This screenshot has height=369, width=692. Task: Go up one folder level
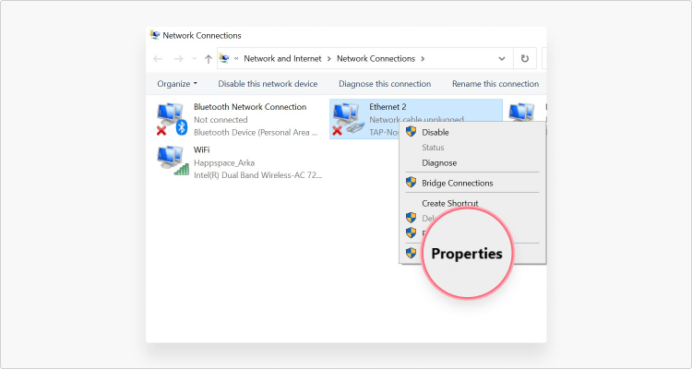209,59
